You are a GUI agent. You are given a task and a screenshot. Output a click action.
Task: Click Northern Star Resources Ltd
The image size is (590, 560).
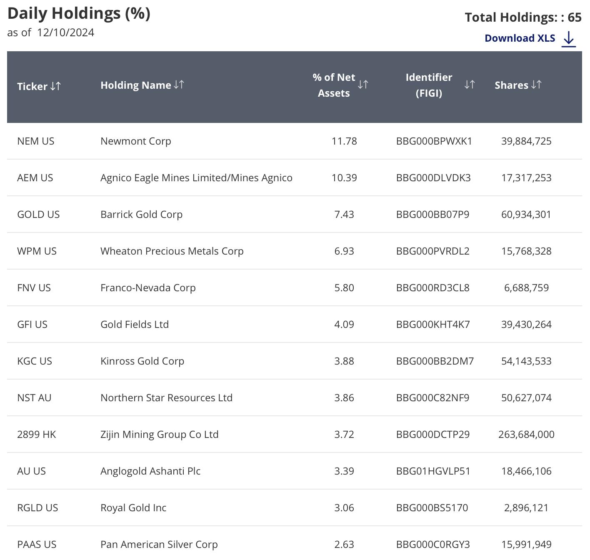[x=166, y=397]
